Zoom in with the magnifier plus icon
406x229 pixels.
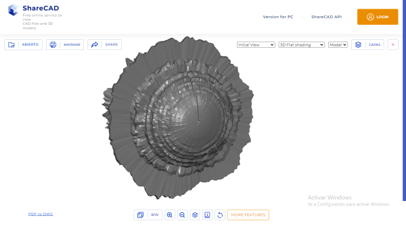coord(170,215)
